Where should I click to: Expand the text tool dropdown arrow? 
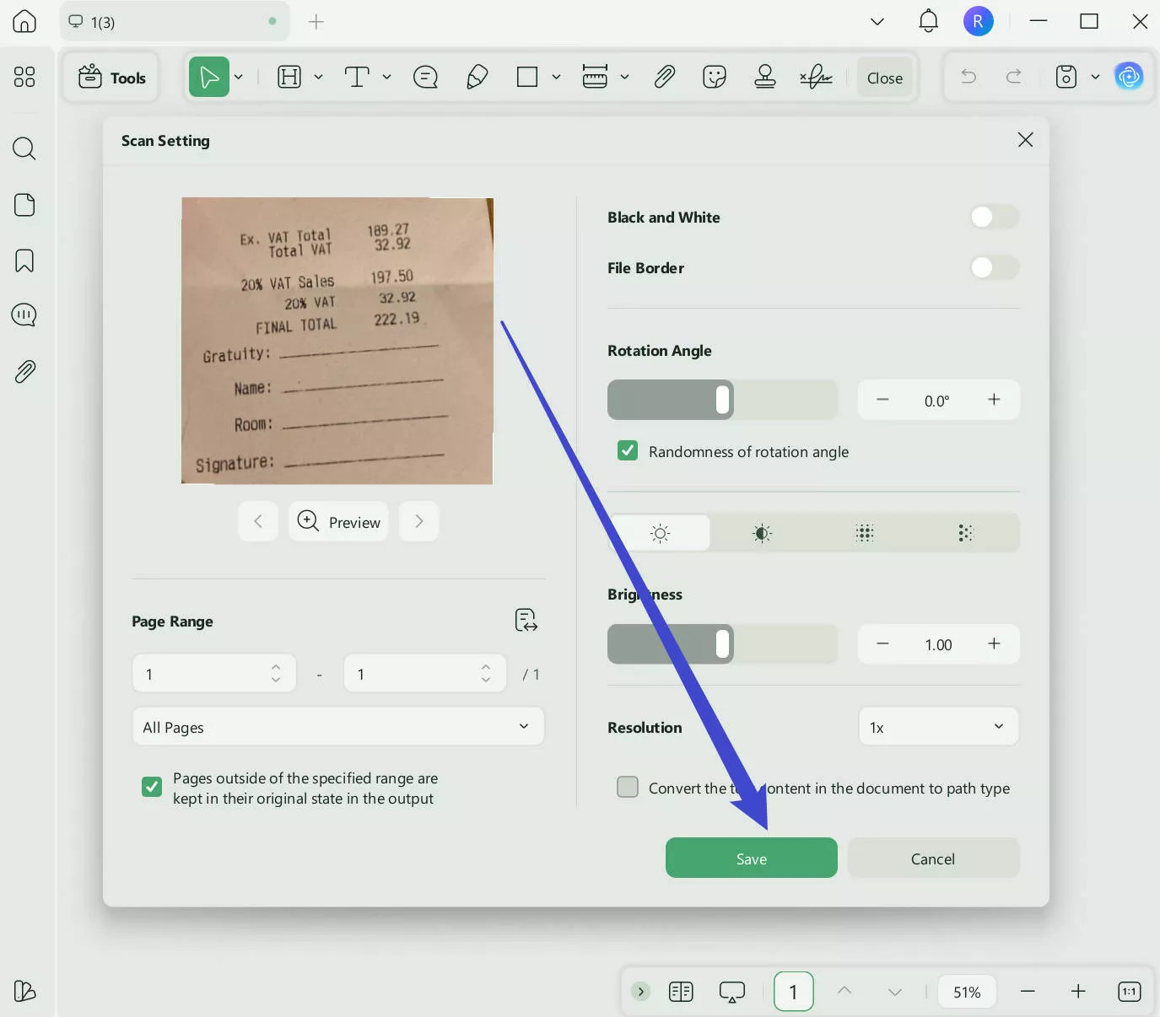(387, 78)
